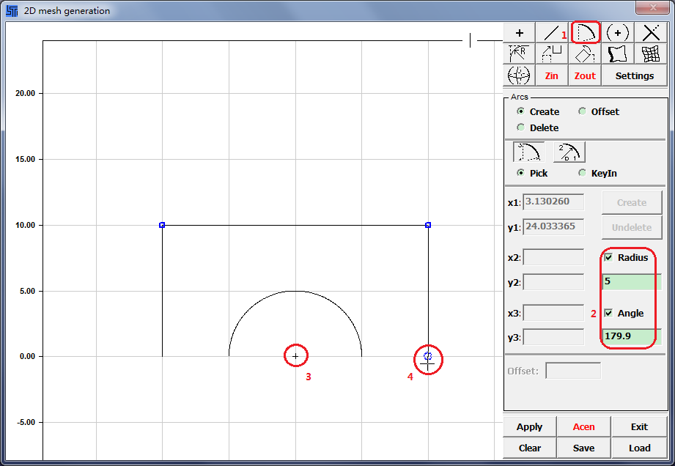Select the mesh grid generation tool
Viewport: 675px width, 466px height.
(x=651, y=54)
